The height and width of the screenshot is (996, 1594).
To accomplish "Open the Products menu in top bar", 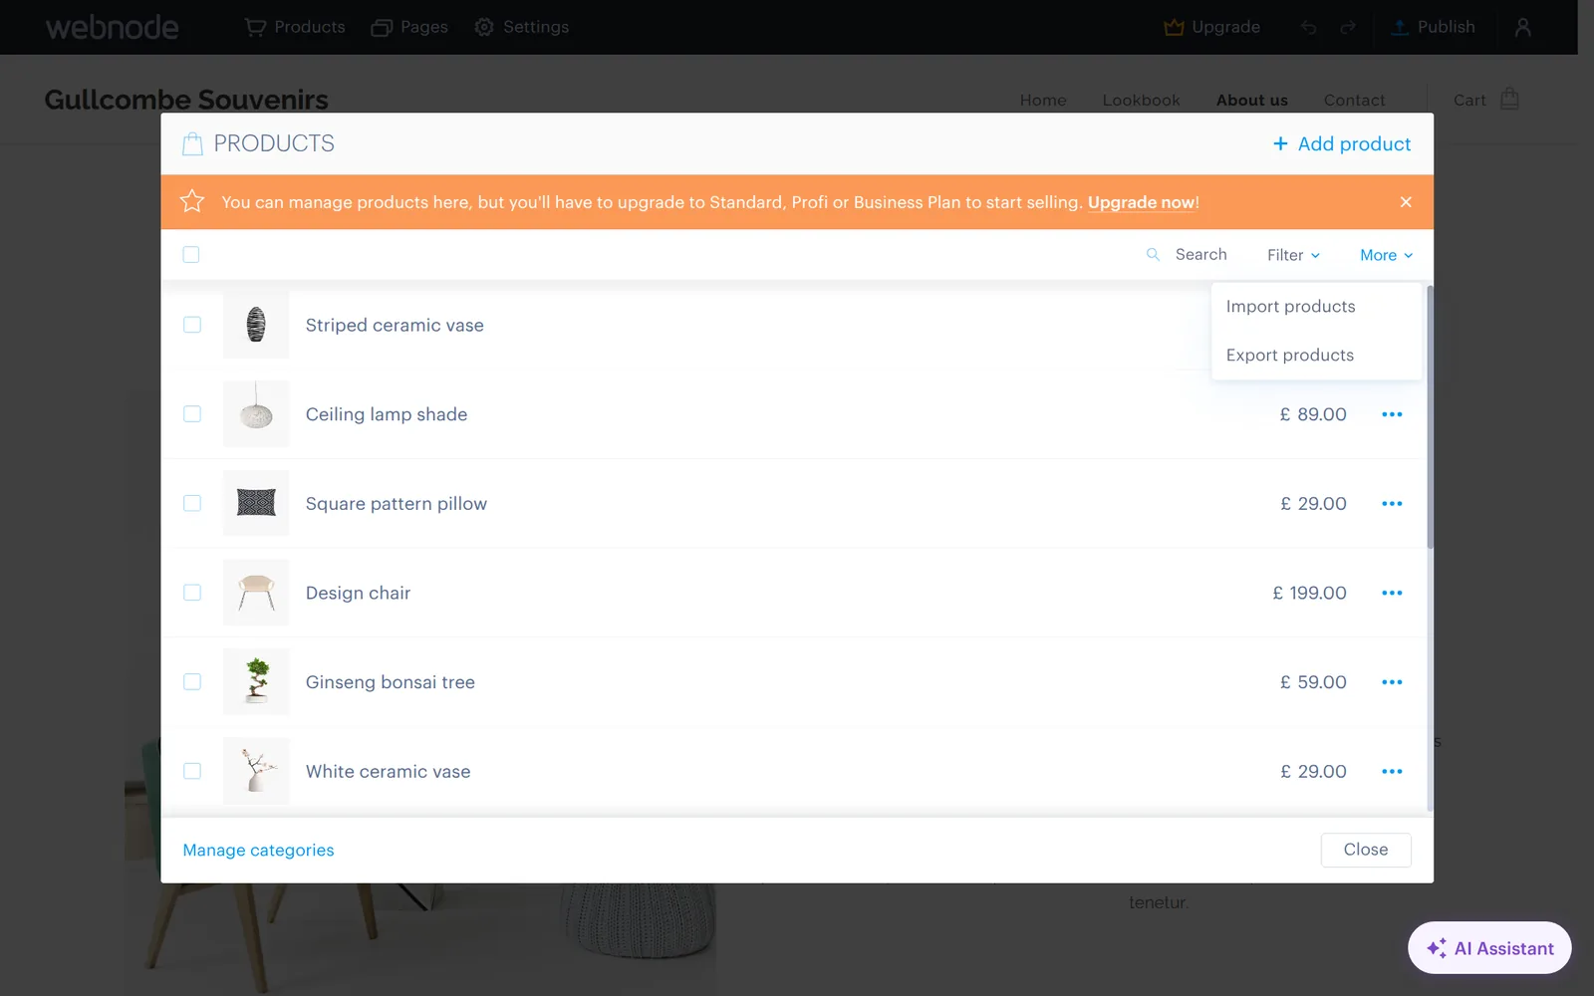I will (295, 27).
